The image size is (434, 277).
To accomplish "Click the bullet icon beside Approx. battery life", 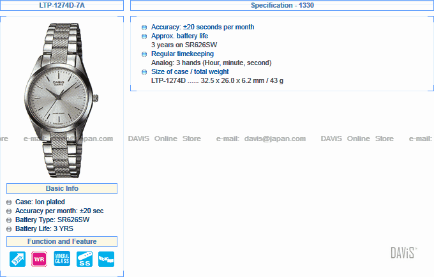I will point(144,36).
